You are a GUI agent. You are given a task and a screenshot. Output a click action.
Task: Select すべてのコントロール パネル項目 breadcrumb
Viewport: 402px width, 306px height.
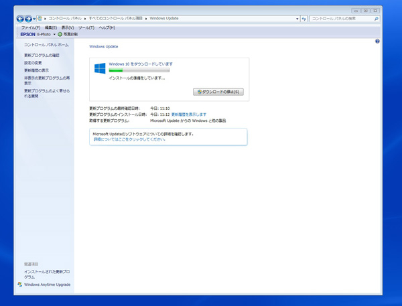pos(116,19)
